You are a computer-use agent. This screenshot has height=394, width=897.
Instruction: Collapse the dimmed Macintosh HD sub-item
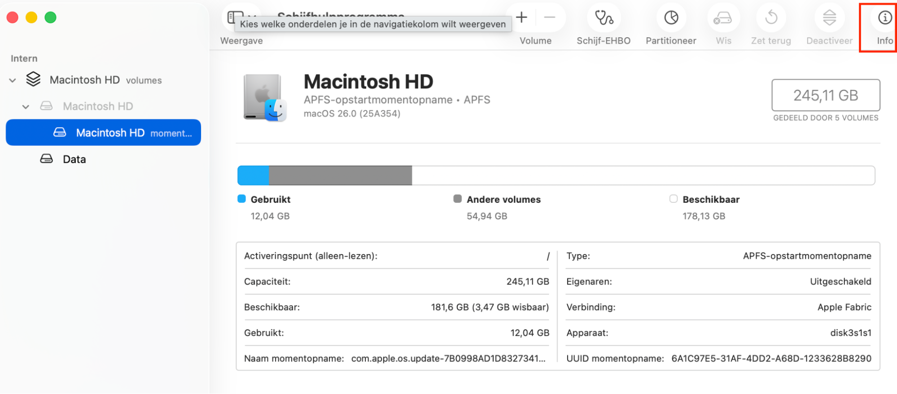pyautogui.click(x=26, y=107)
